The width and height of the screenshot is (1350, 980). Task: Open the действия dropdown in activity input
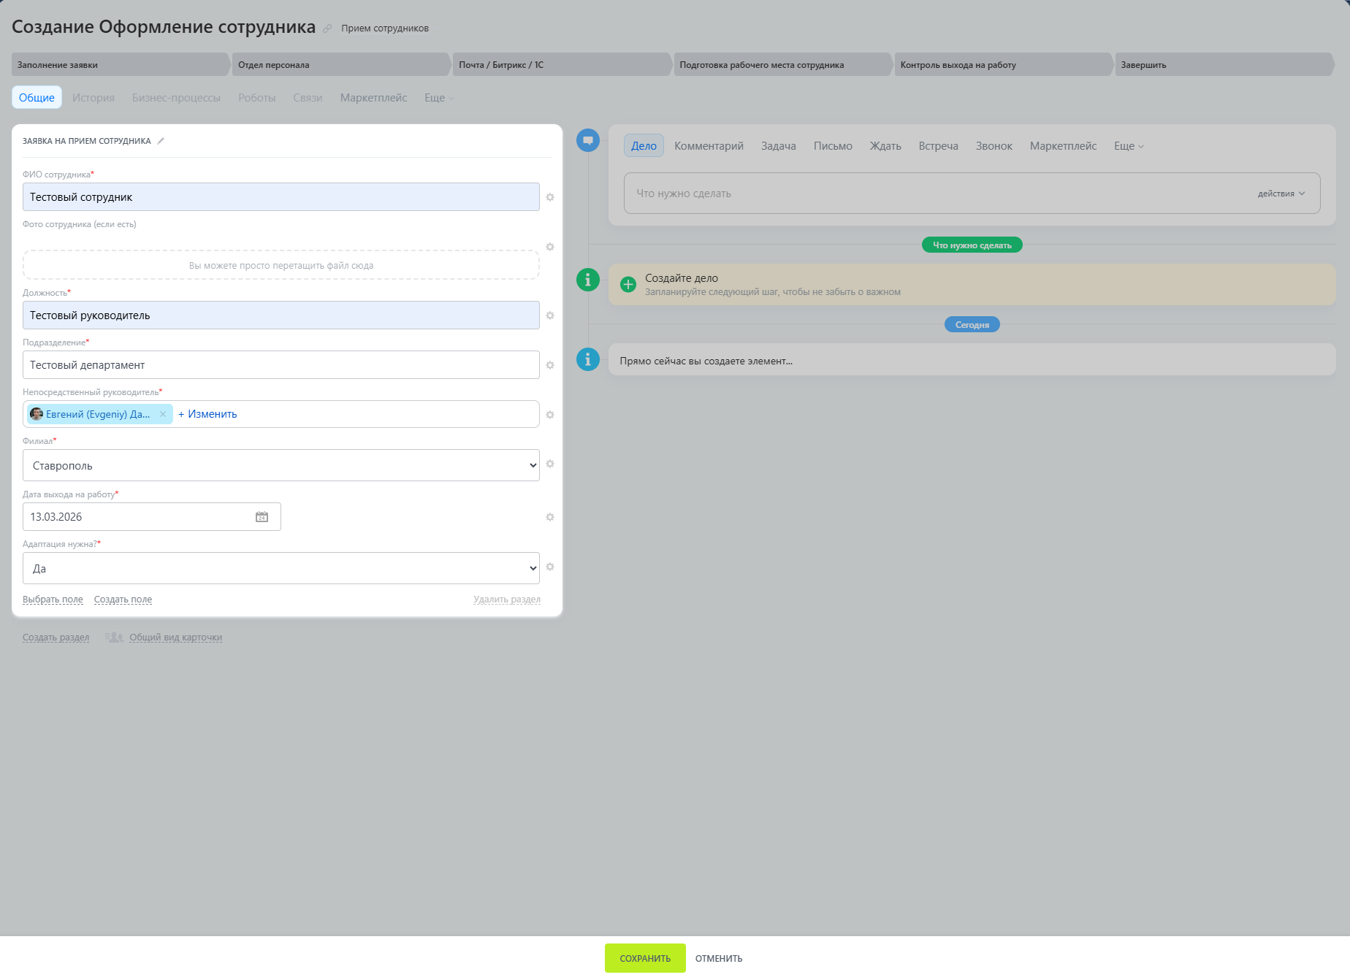1281,194
